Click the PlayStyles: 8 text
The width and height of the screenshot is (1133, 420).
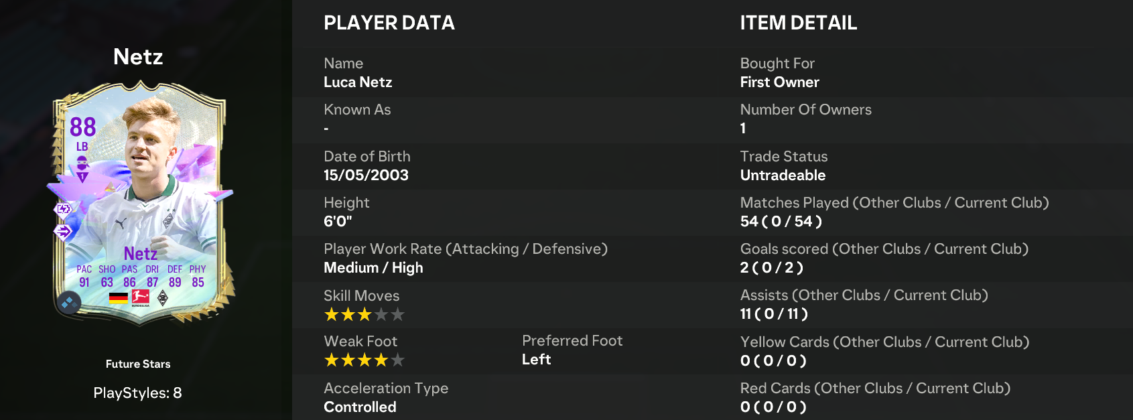point(138,393)
